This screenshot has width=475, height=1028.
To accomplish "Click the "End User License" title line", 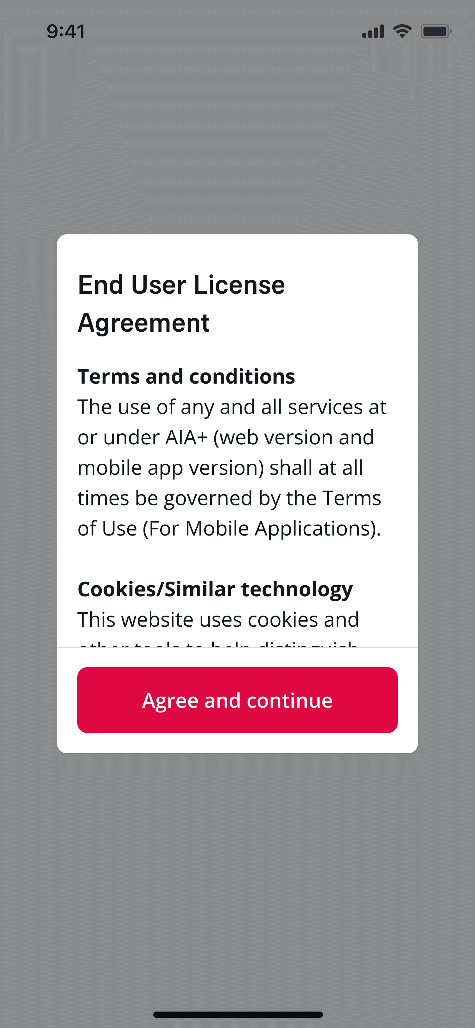I will tap(181, 285).
